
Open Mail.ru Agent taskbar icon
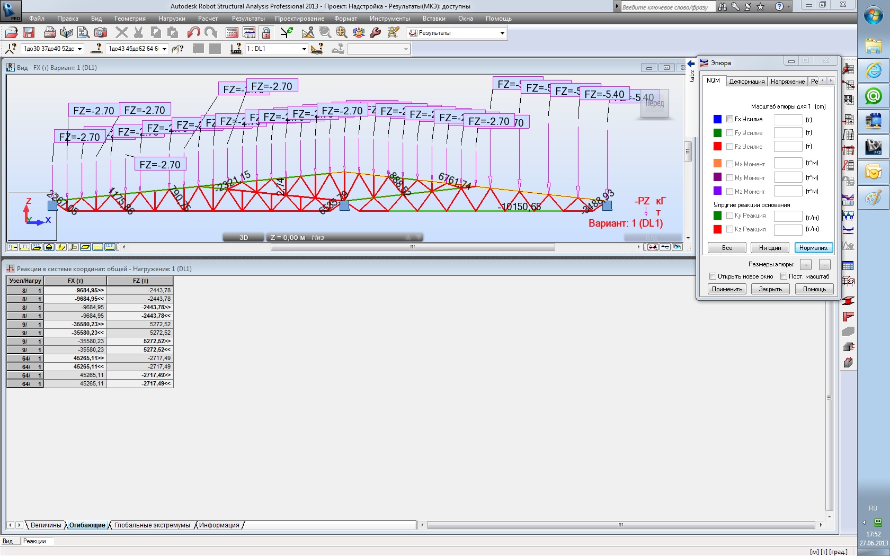pyautogui.click(x=874, y=96)
